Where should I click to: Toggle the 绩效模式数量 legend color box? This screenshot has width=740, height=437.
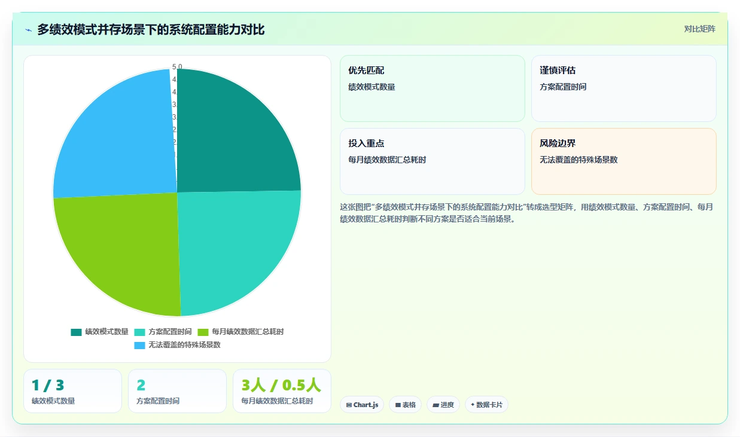click(x=76, y=332)
